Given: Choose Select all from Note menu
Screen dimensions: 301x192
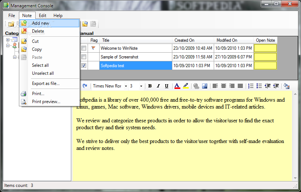Looking at the screenshot, I should click(x=49, y=65).
